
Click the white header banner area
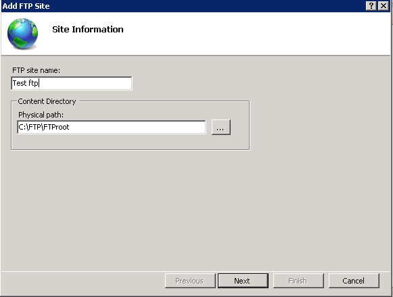[x=251, y=34]
